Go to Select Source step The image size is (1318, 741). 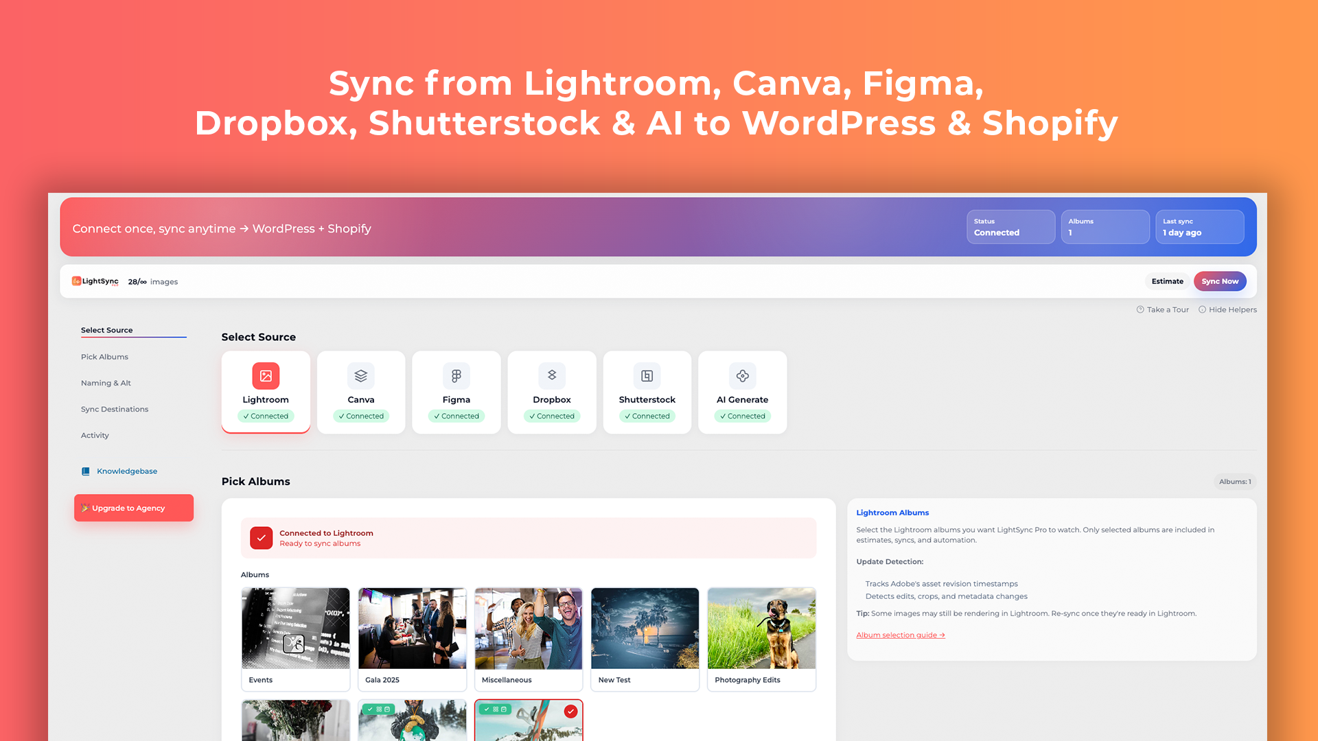107,330
